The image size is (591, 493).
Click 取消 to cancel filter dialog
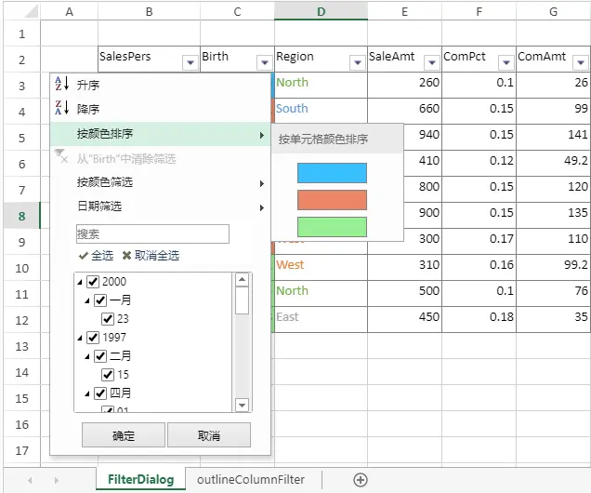[209, 435]
